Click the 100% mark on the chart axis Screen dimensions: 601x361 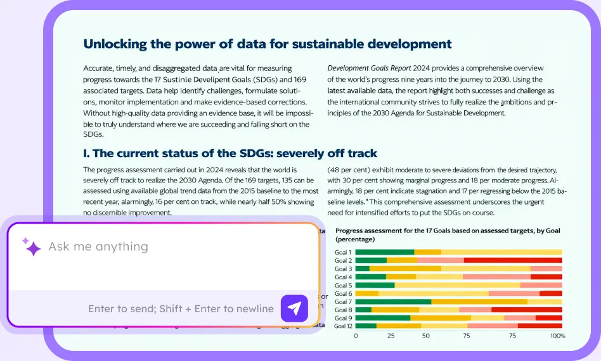[557, 335]
